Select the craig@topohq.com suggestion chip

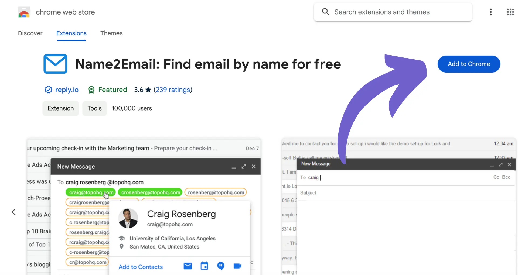91,192
